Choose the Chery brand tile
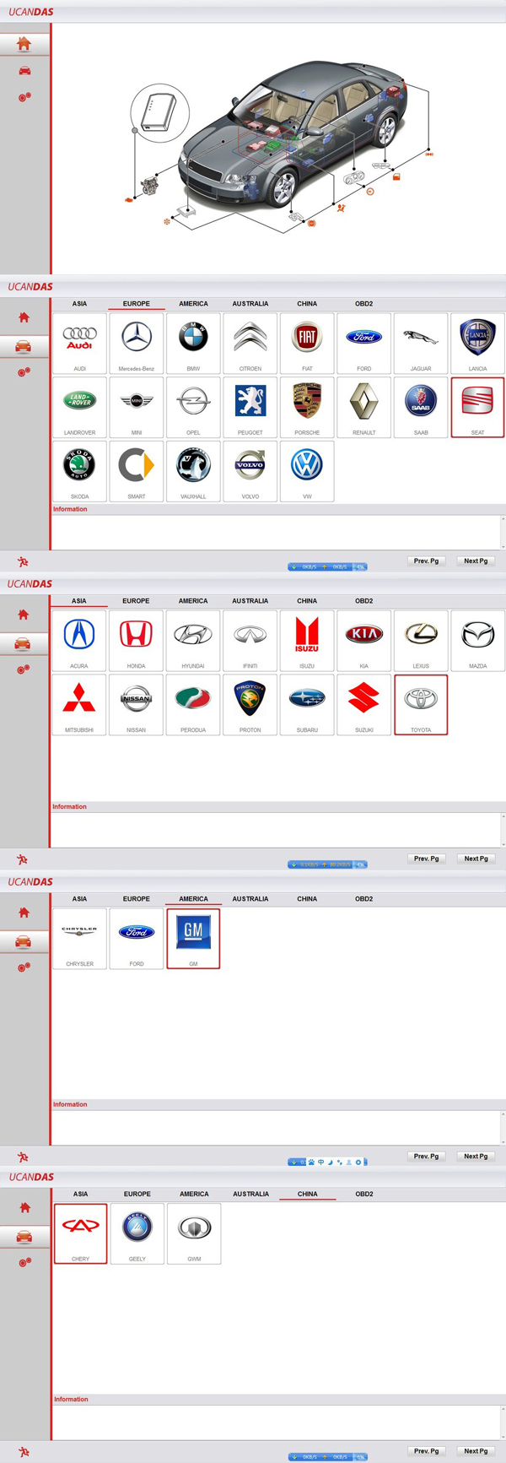 tap(80, 1233)
